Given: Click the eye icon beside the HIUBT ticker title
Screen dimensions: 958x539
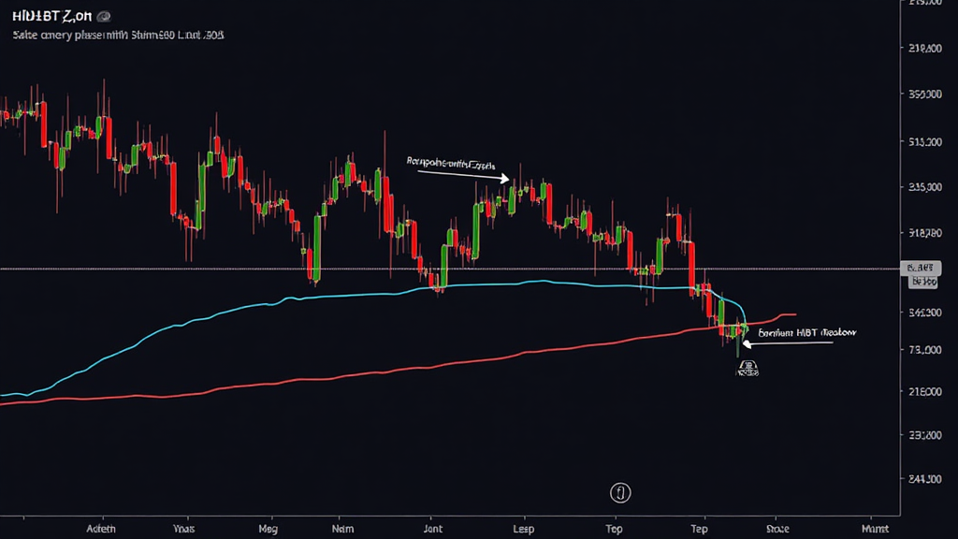Looking at the screenshot, I should click(x=103, y=15).
